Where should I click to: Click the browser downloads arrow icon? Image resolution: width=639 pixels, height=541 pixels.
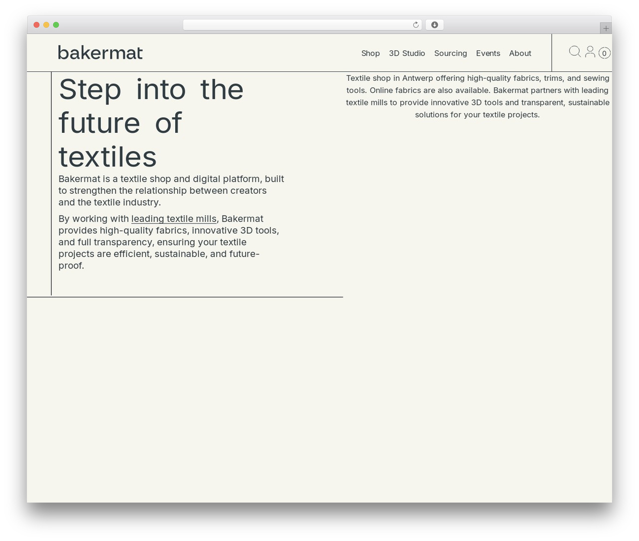click(434, 25)
